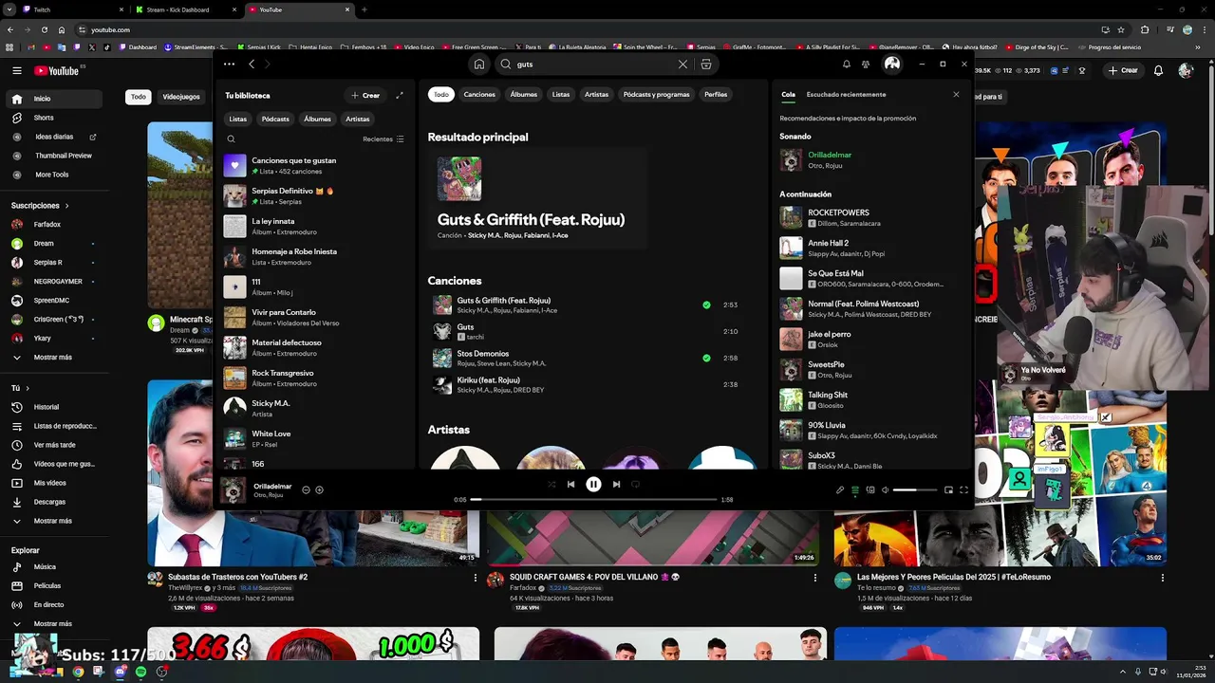The image size is (1215, 683).
Task: Mute Spotify via the speaker icon
Action: tap(885, 490)
